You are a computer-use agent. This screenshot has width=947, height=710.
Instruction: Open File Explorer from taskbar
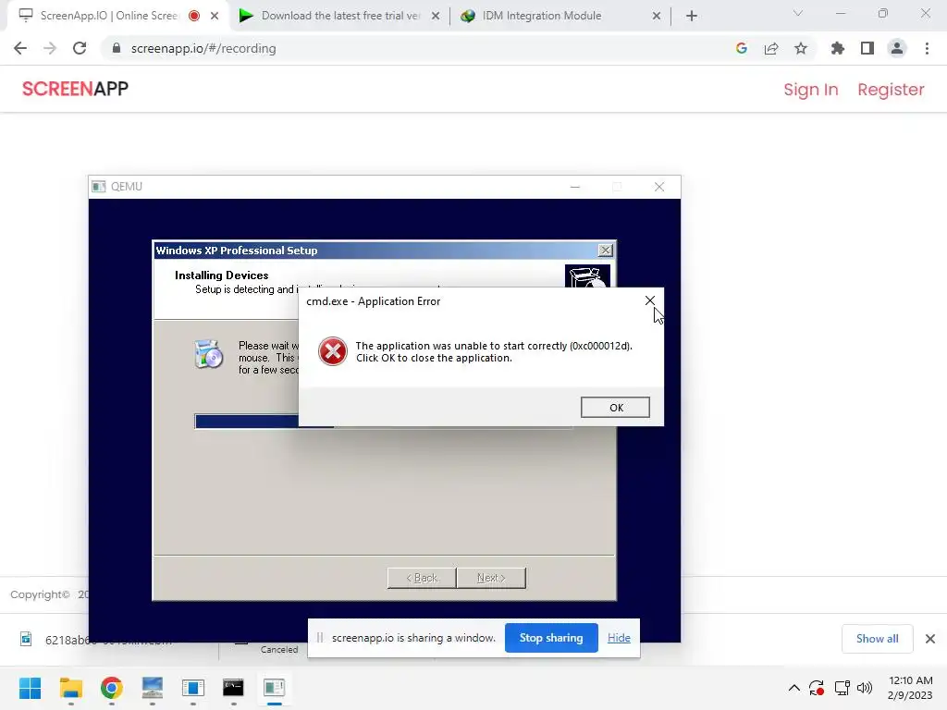tap(70, 688)
